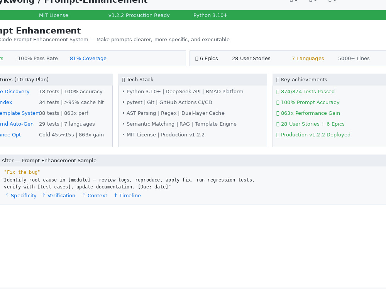Click the Context improvement link
Viewport: 386px width, 289px height.
click(95, 196)
